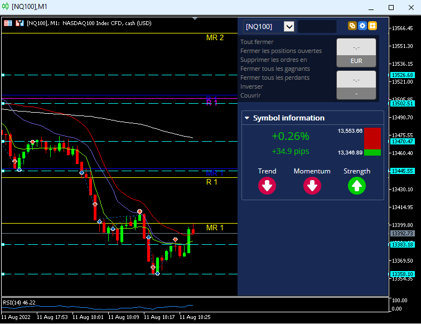This screenshot has width=421, height=324.
Task: Click the red-green daily range bar
Action: pos(372,142)
